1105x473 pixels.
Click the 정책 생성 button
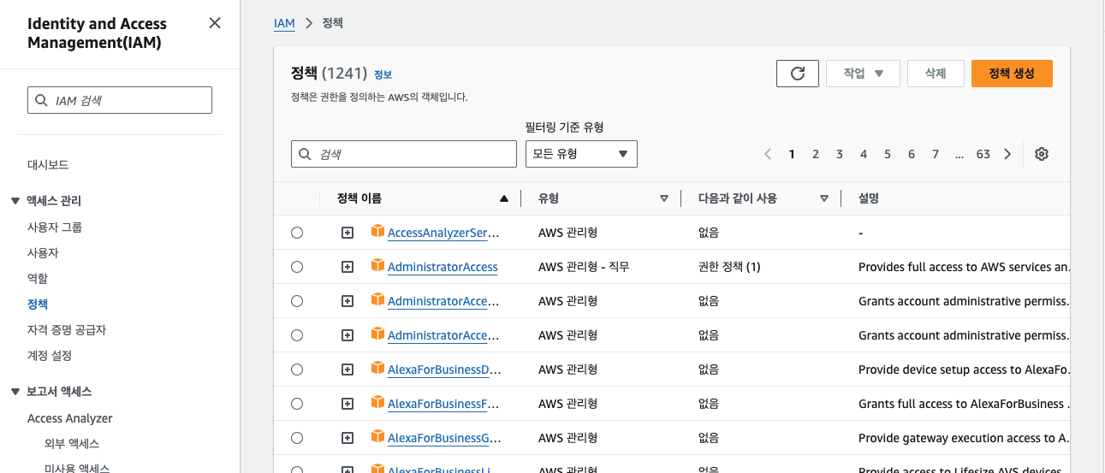(x=1012, y=74)
